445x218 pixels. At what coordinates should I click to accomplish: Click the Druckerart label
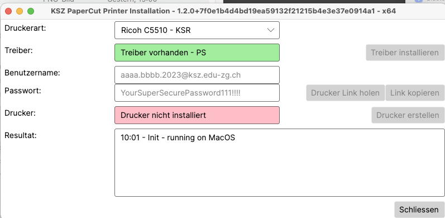tap(25, 28)
